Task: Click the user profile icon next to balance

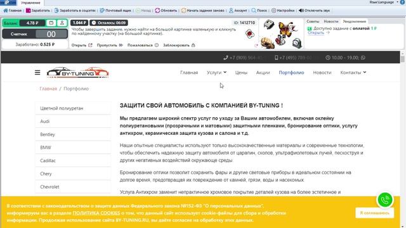Action: click(62, 23)
